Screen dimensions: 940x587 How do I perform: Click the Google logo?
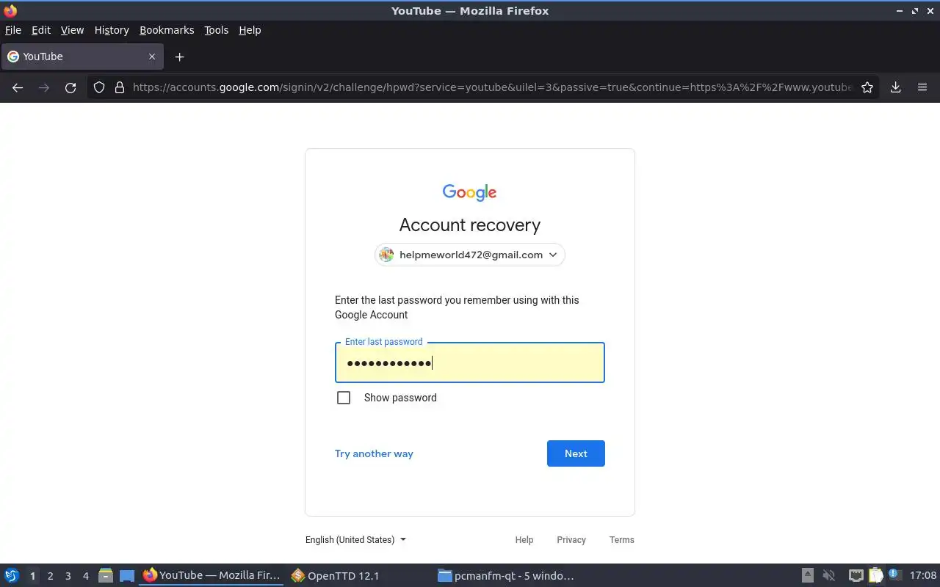470,192
